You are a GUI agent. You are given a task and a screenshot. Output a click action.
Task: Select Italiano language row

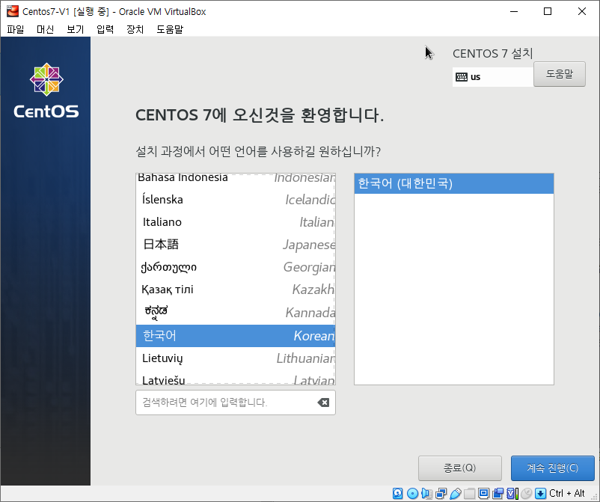[x=236, y=222]
